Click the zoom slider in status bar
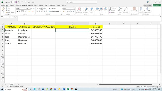The height and width of the screenshot is (91, 162). click(152, 87)
